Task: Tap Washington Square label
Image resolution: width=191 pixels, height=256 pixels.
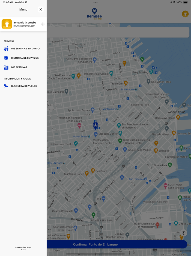Action: 79,46
